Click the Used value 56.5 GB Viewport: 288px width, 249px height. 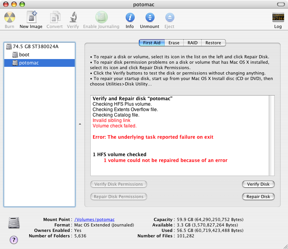coord(210,230)
